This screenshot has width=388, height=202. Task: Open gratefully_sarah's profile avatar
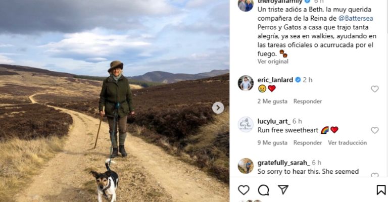point(246,166)
